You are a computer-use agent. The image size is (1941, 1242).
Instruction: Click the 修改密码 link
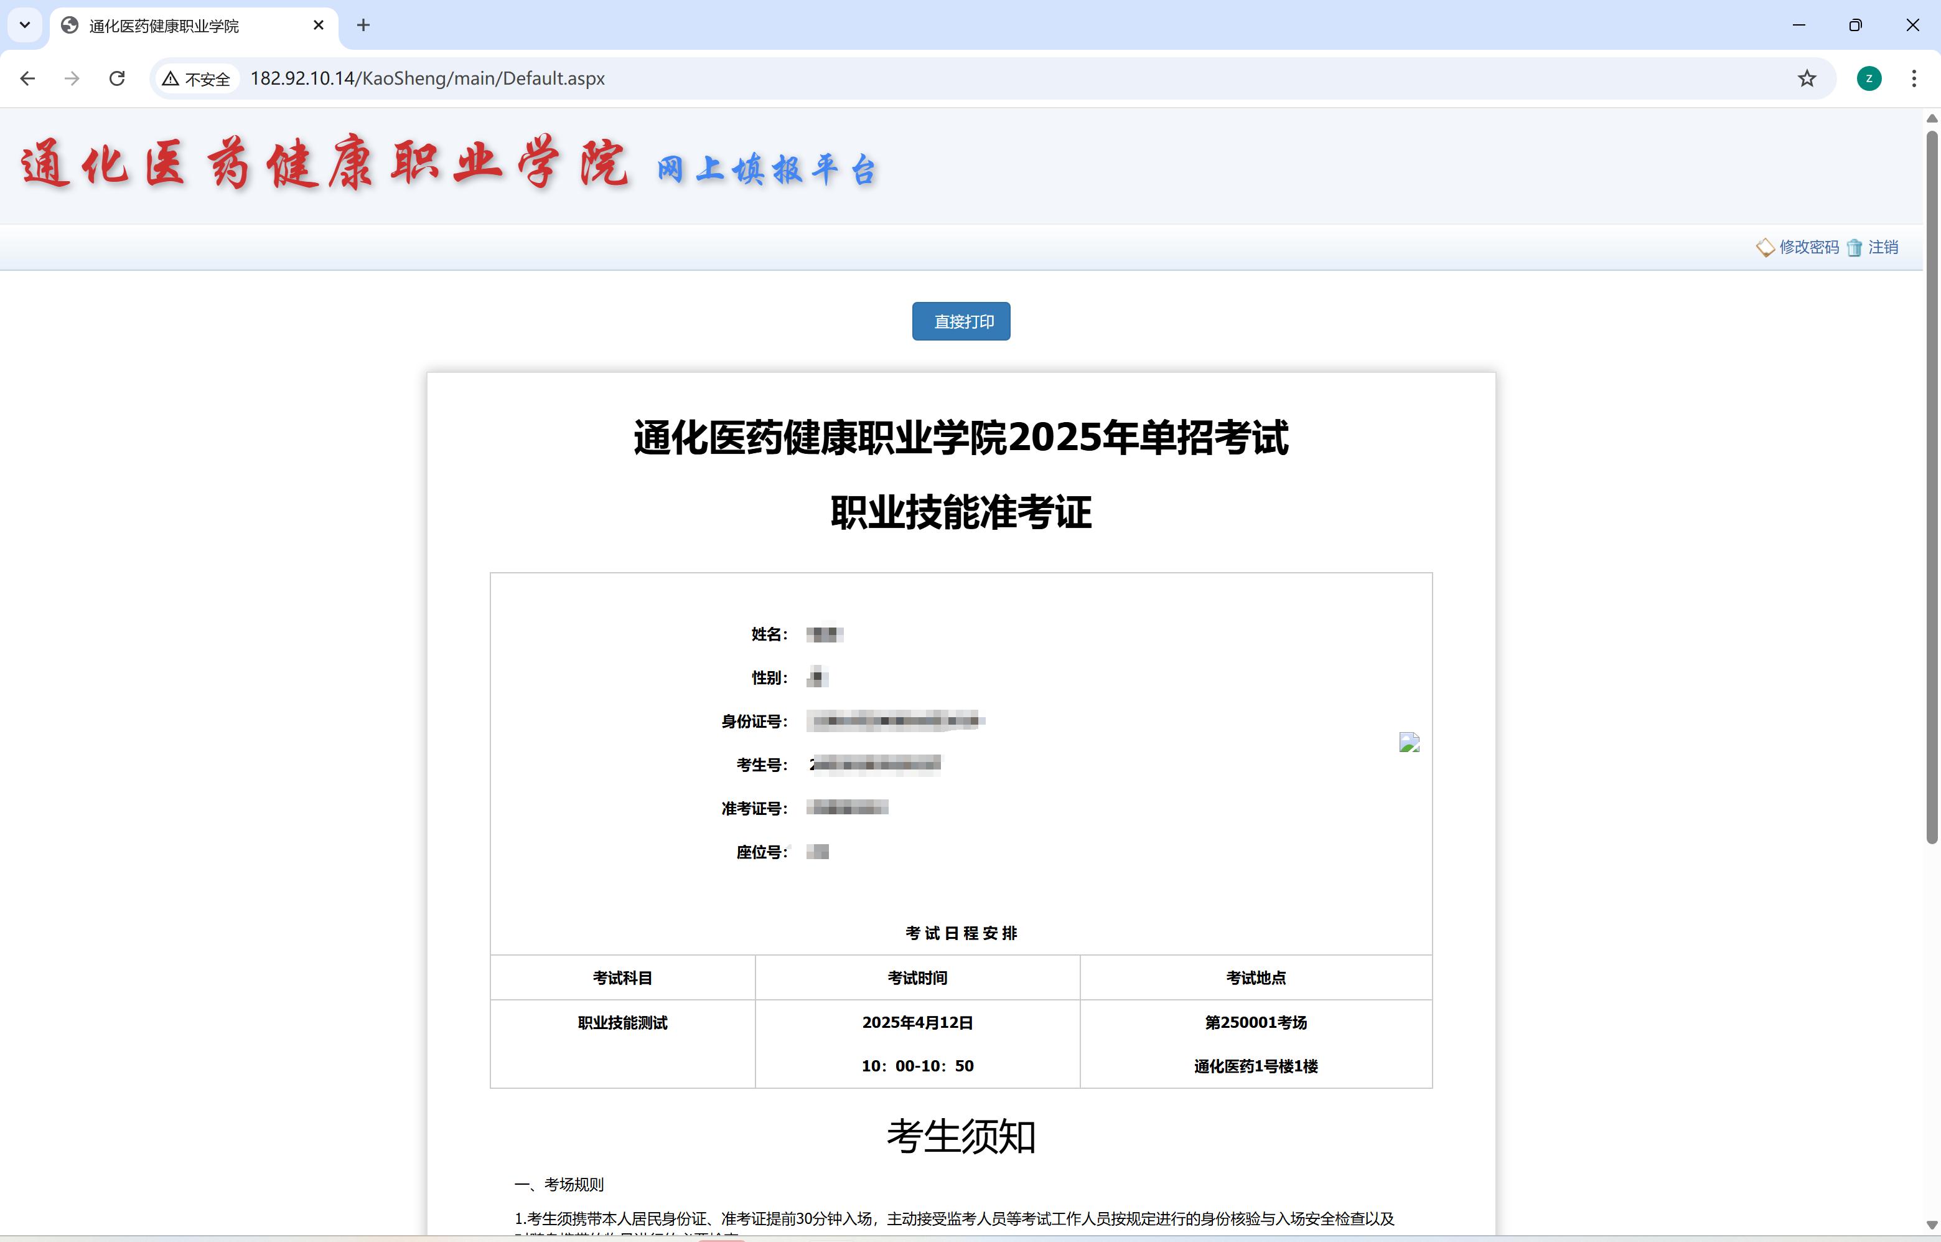click(1809, 247)
